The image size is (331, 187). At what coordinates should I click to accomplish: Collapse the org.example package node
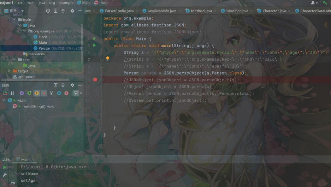24,31
